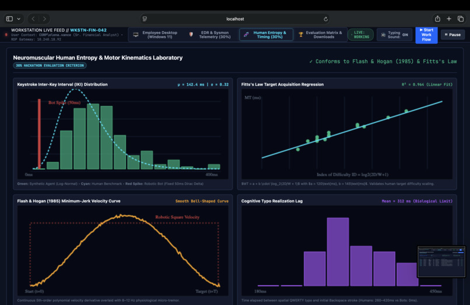Go forward with the browser forward arrow
Screen dimensions: 470x305
pyautogui.click(x=44, y=19)
